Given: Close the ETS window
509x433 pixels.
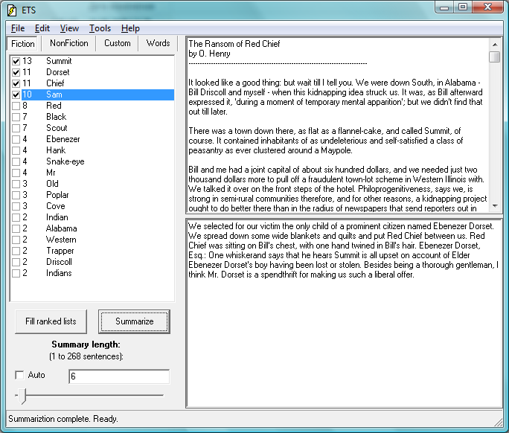Looking at the screenshot, I should 487,7.
